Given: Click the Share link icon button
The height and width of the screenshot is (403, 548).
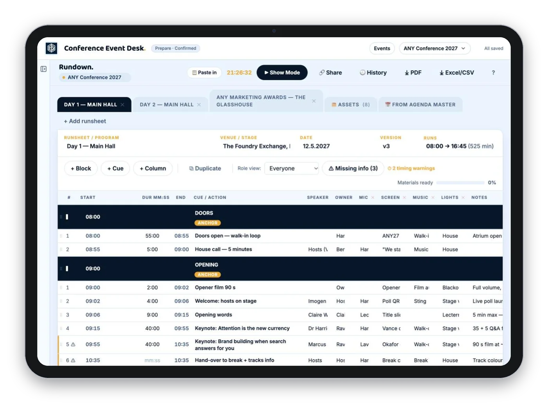Looking at the screenshot, I should pyautogui.click(x=330, y=73).
